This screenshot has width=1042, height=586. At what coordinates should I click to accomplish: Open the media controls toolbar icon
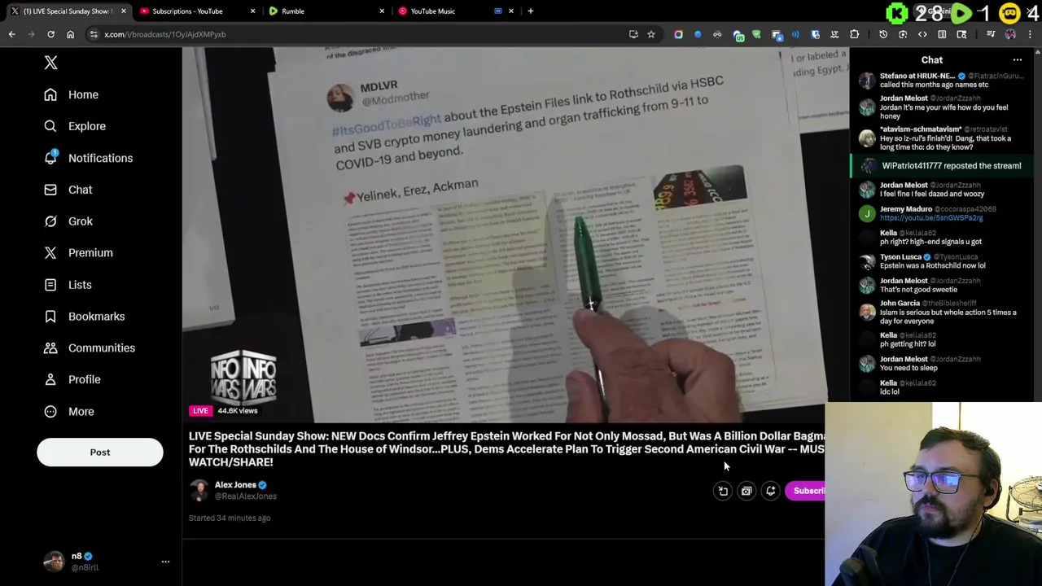(x=991, y=34)
